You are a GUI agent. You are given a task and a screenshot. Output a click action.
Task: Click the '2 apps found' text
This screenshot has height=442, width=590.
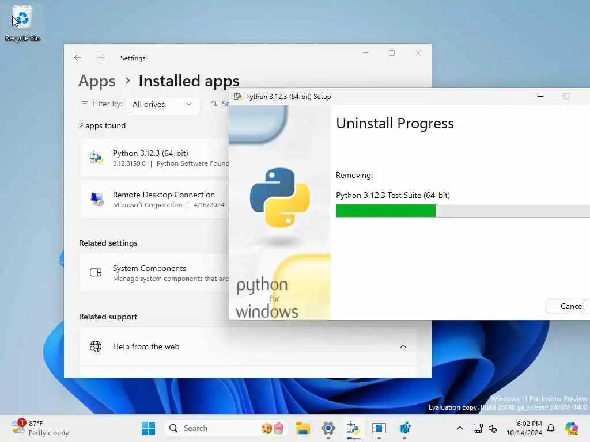click(102, 125)
